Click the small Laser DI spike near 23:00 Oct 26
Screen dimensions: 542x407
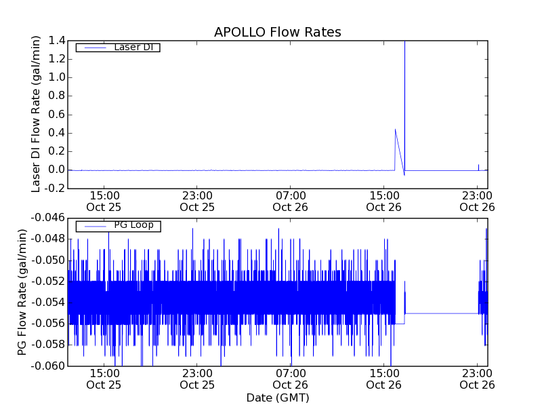coord(478,167)
